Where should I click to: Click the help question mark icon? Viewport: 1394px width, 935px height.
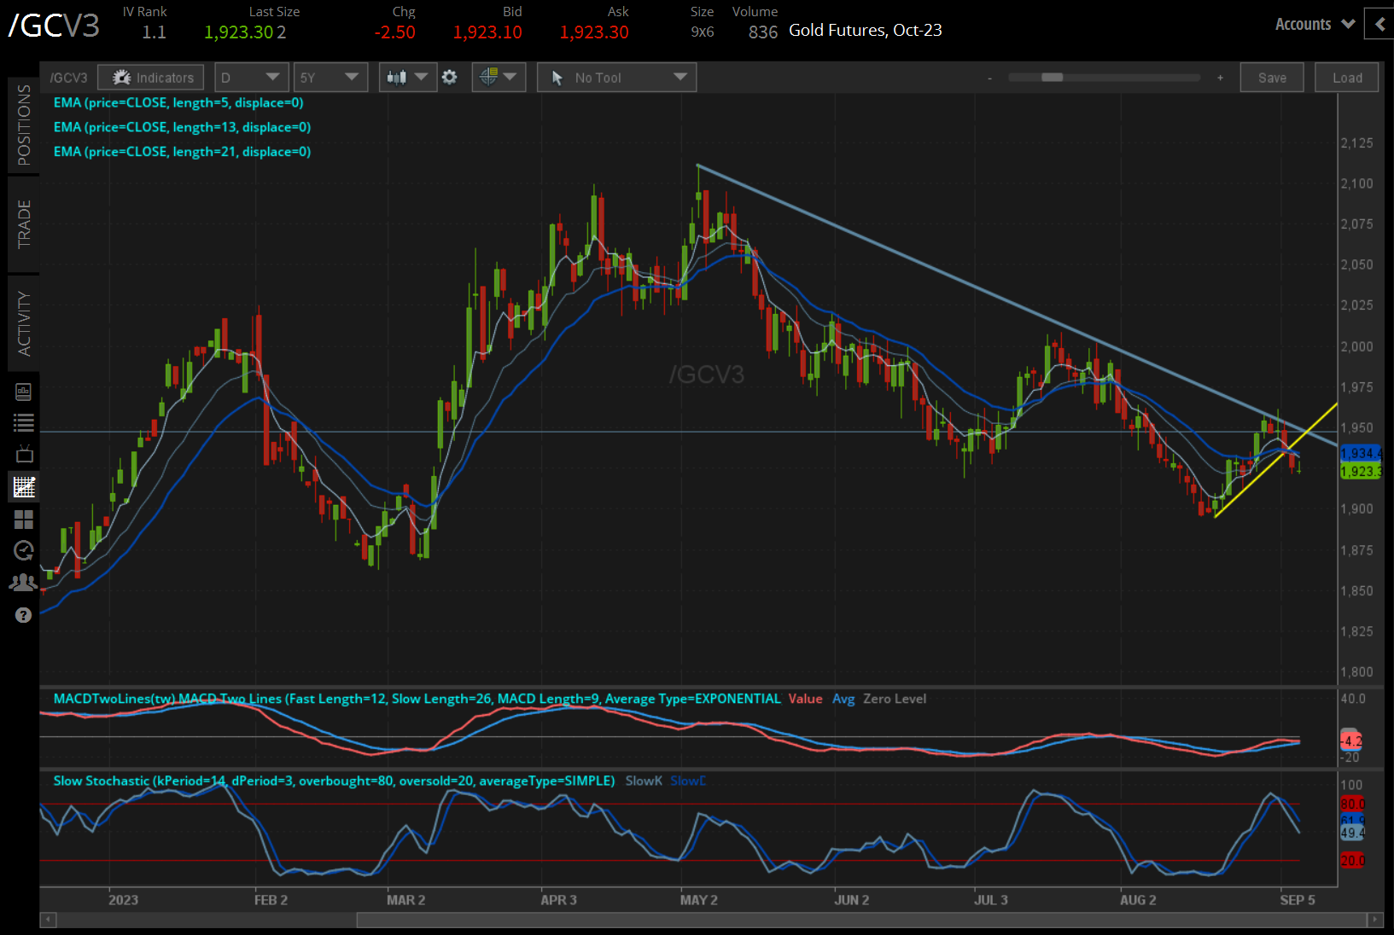point(24,615)
